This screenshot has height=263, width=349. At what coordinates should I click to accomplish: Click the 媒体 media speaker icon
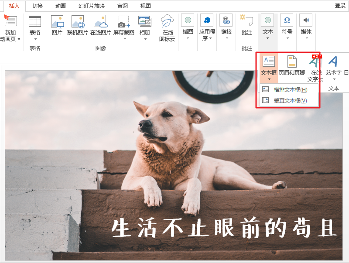coord(306,20)
